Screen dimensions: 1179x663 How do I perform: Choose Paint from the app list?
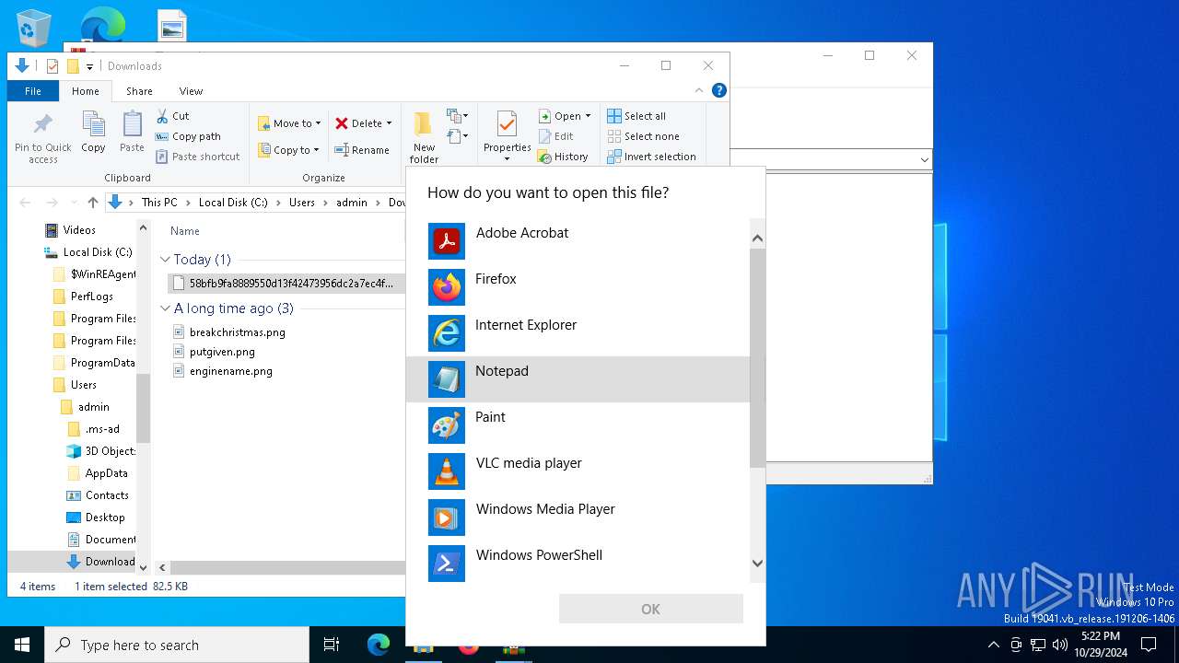tap(578, 425)
